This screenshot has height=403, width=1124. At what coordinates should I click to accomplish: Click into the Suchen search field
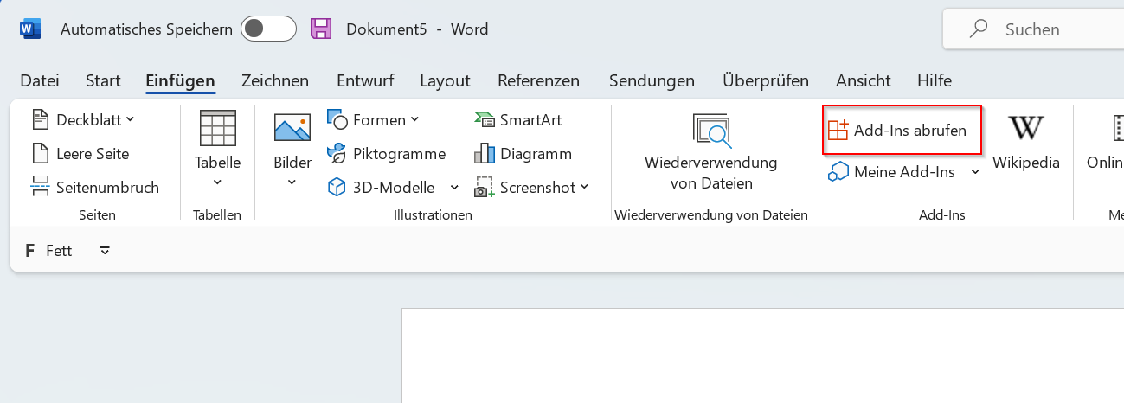(1038, 29)
